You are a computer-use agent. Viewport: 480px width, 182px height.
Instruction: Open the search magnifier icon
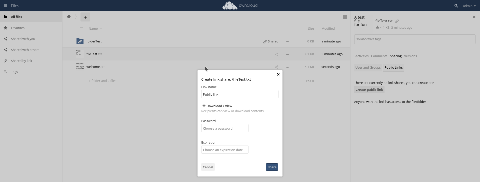pyautogui.click(x=456, y=6)
